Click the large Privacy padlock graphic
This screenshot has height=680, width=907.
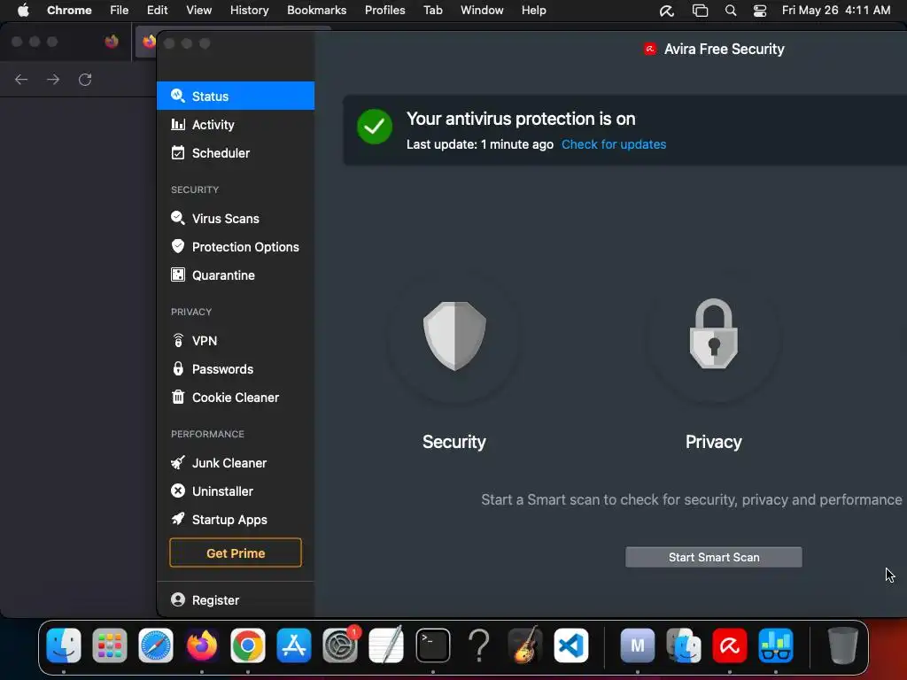point(713,334)
